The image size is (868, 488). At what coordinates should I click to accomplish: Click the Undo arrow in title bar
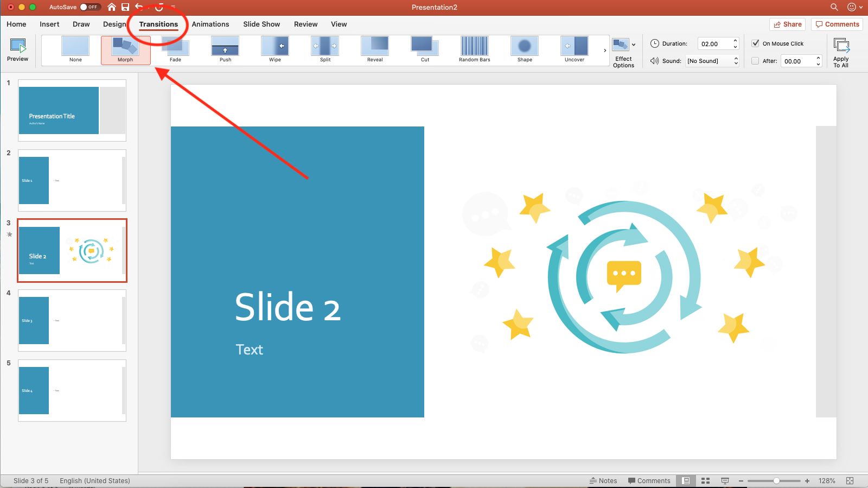pyautogui.click(x=139, y=7)
